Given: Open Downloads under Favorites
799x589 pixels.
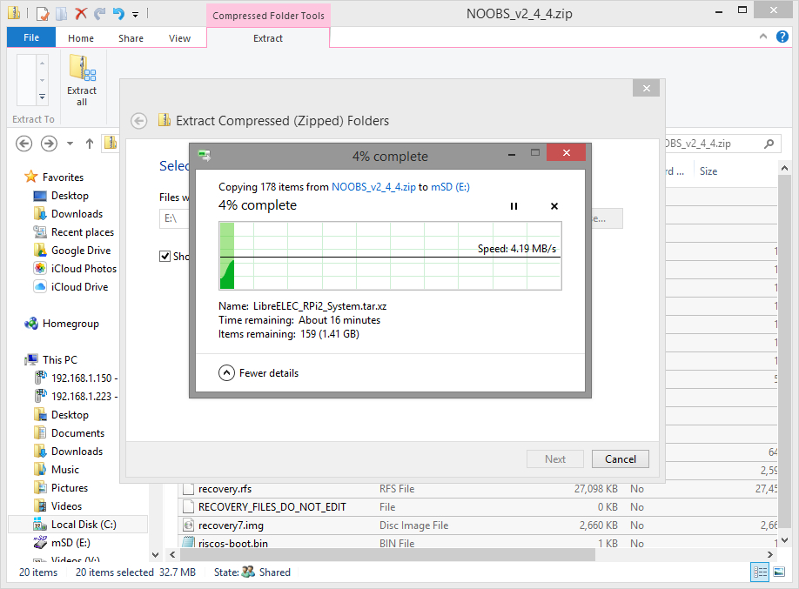Looking at the screenshot, I should tap(77, 214).
